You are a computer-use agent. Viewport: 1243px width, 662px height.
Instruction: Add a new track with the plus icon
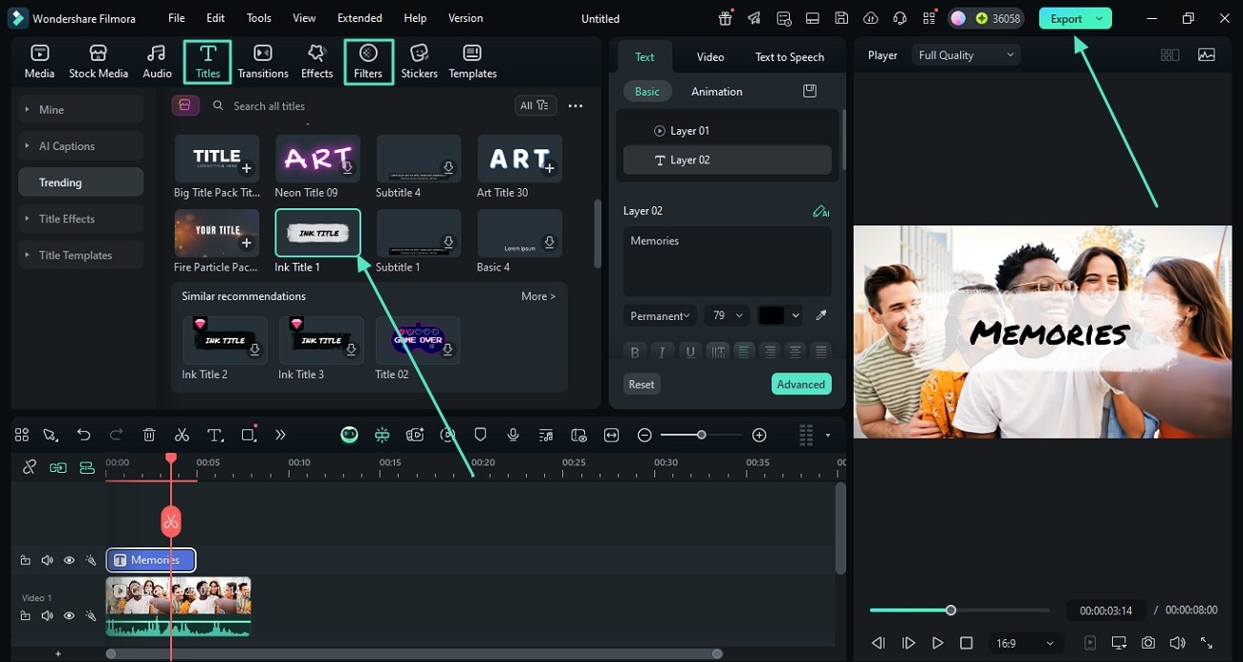58,653
